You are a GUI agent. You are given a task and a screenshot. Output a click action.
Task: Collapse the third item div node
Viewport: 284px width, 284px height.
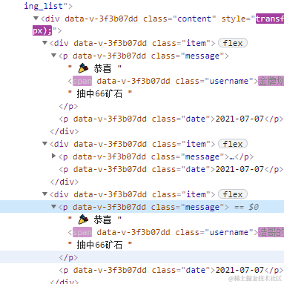(x=44, y=194)
